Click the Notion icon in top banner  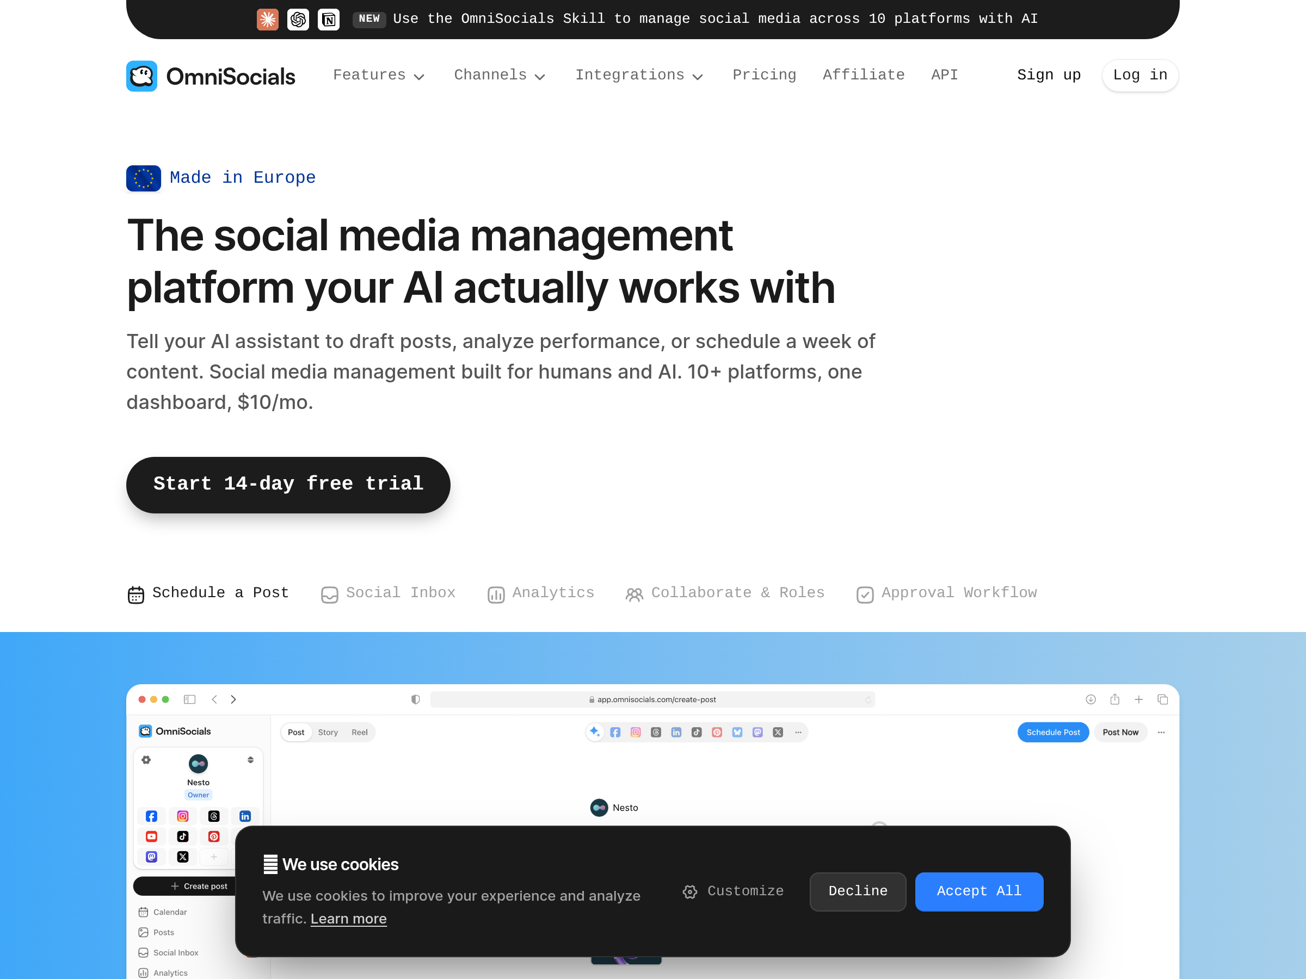pyautogui.click(x=329, y=19)
